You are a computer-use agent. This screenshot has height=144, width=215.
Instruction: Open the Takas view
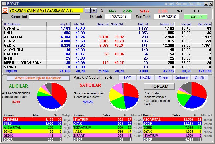[x=163, y=78]
